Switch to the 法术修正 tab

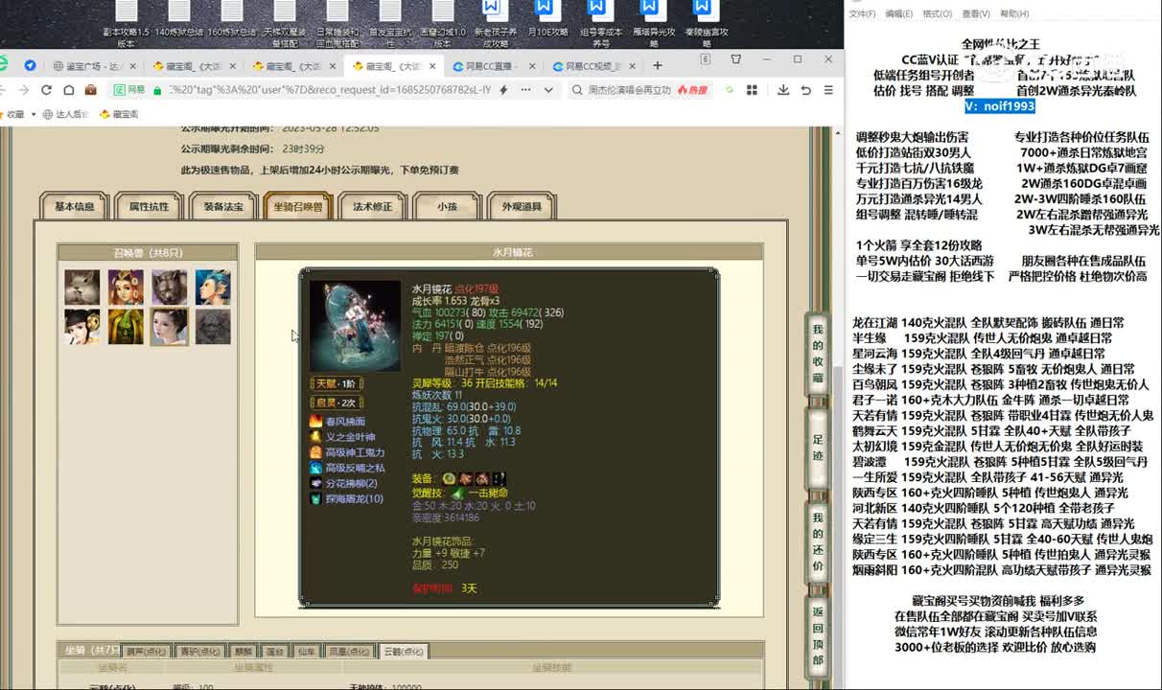(x=372, y=206)
